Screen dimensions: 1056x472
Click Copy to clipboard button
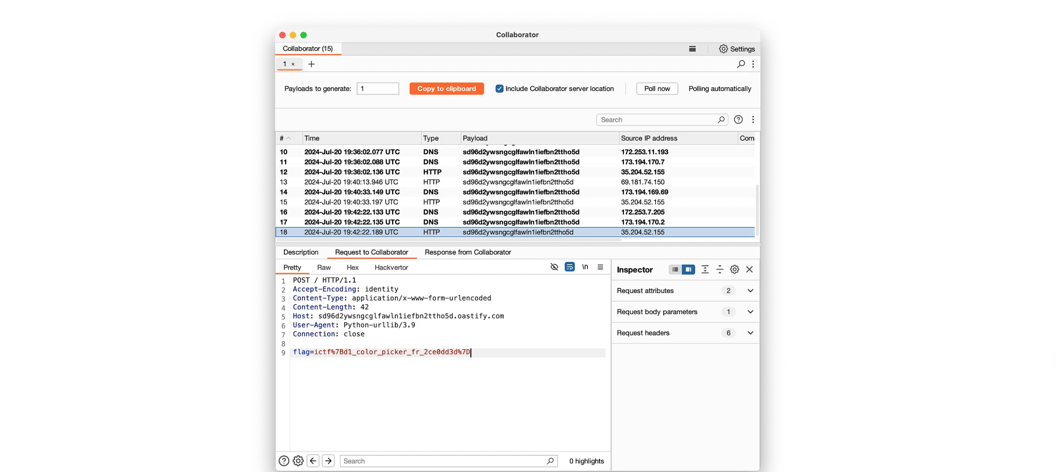pyautogui.click(x=447, y=88)
